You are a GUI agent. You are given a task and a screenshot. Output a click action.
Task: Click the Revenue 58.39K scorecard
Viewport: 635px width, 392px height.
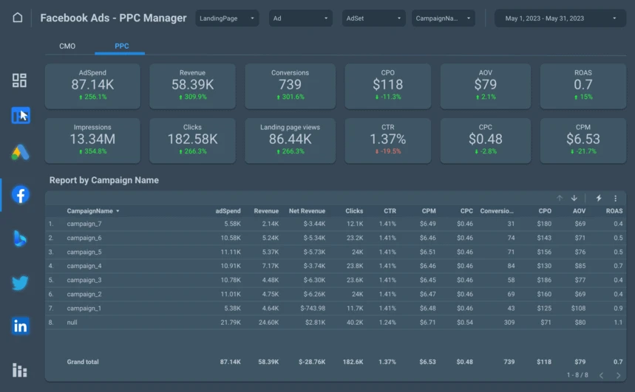pos(192,86)
